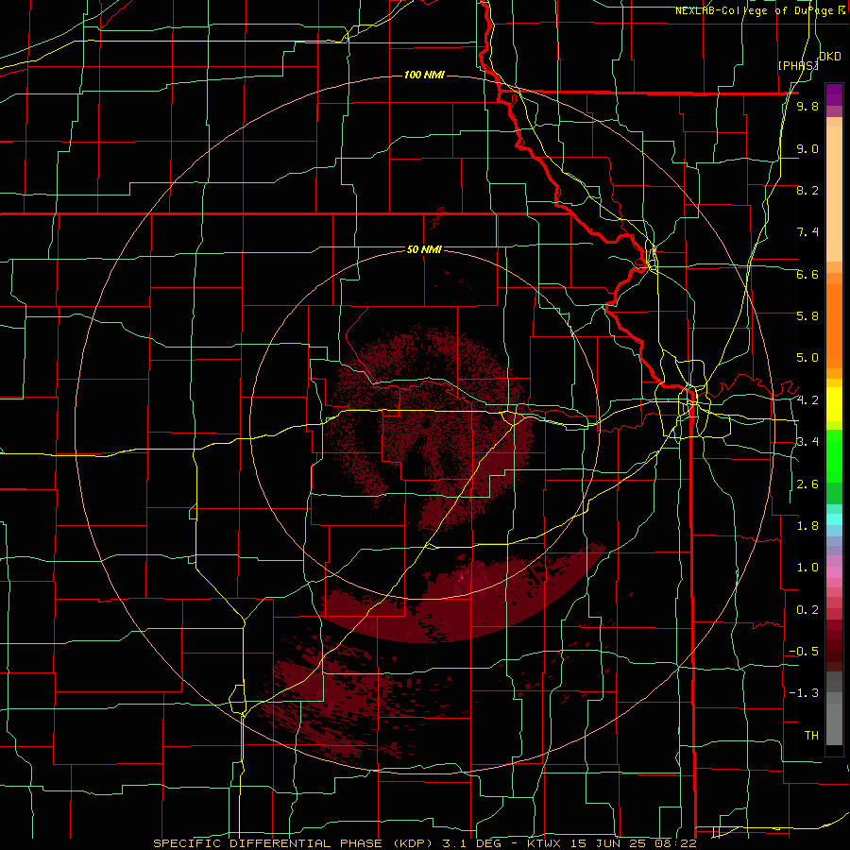Viewport: 850px width, 850px height.
Task: Click the pink swatch beside 1.0
Action: pos(834,572)
